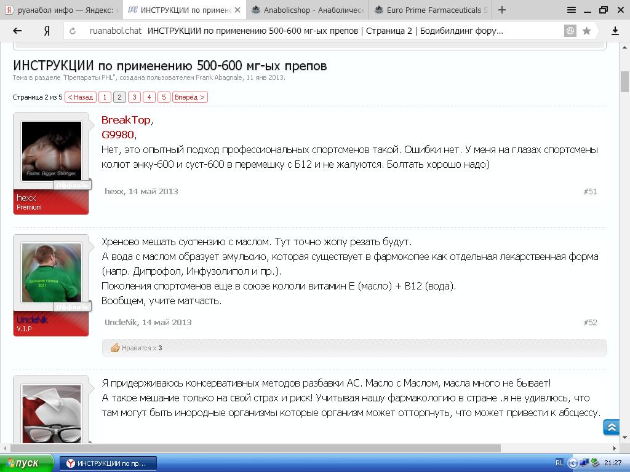
Task: Open a new tab with the plus button
Action: coord(502,10)
